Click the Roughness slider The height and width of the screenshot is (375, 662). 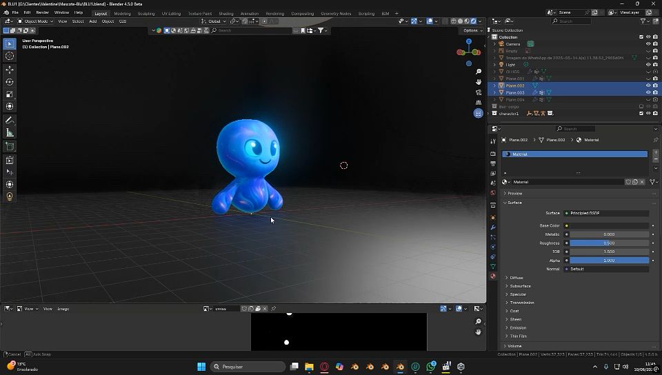pyautogui.click(x=608, y=243)
